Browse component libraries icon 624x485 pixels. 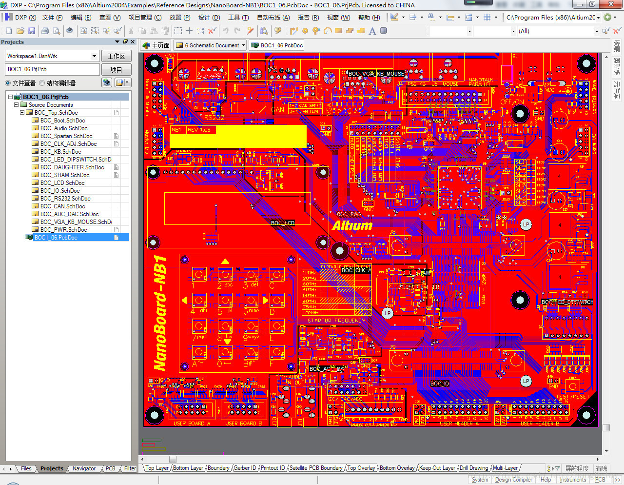(264, 31)
